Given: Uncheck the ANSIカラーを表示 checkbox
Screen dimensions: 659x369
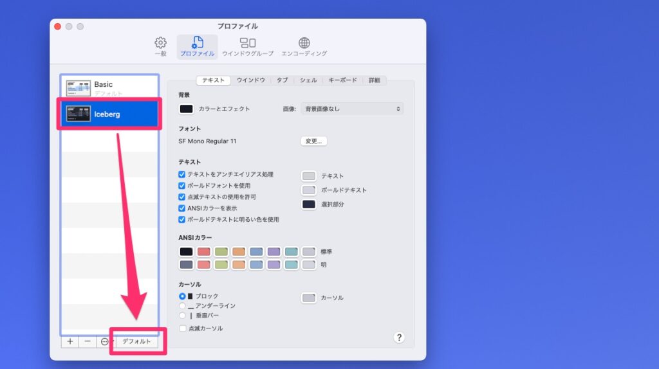Looking at the screenshot, I should pos(182,208).
